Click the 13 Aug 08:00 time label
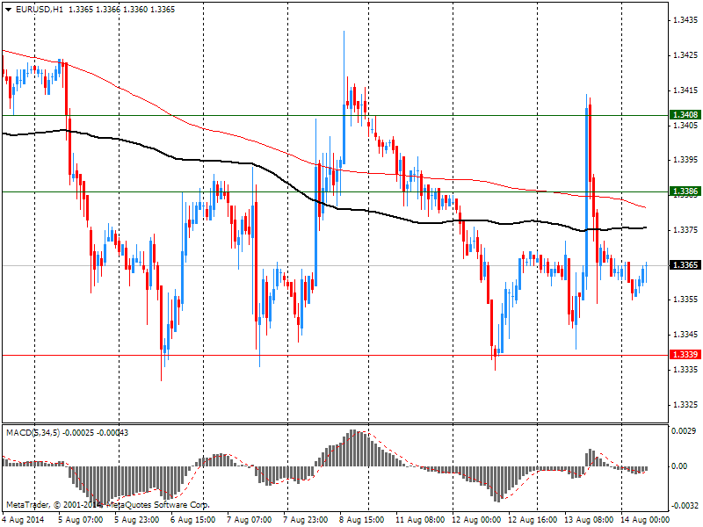703x527 pixels. pos(589,520)
